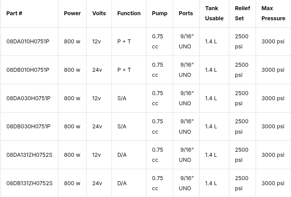Click the Power column header

click(x=72, y=13)
